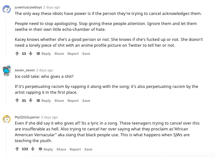Downvote juventuscowboys' comment
This screenshot has width=215, height=157.
31,54
